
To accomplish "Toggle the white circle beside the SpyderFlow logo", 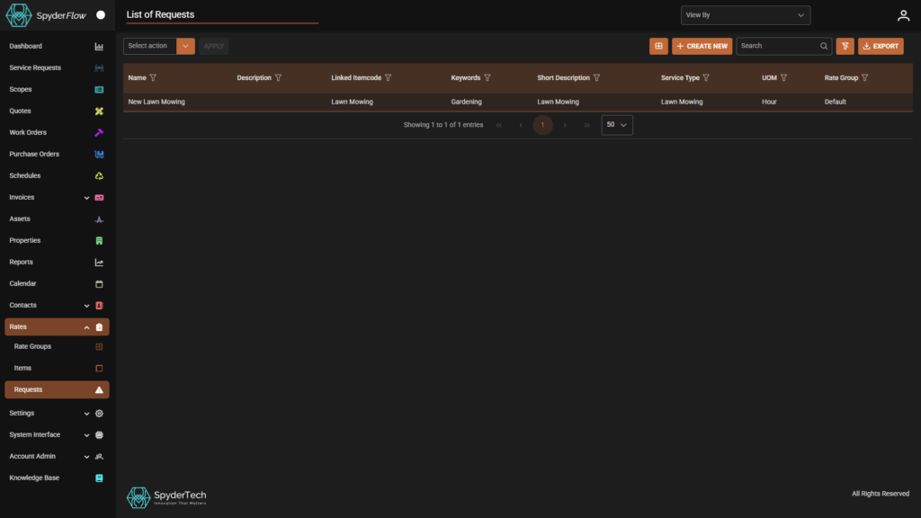I will (101, 15).
